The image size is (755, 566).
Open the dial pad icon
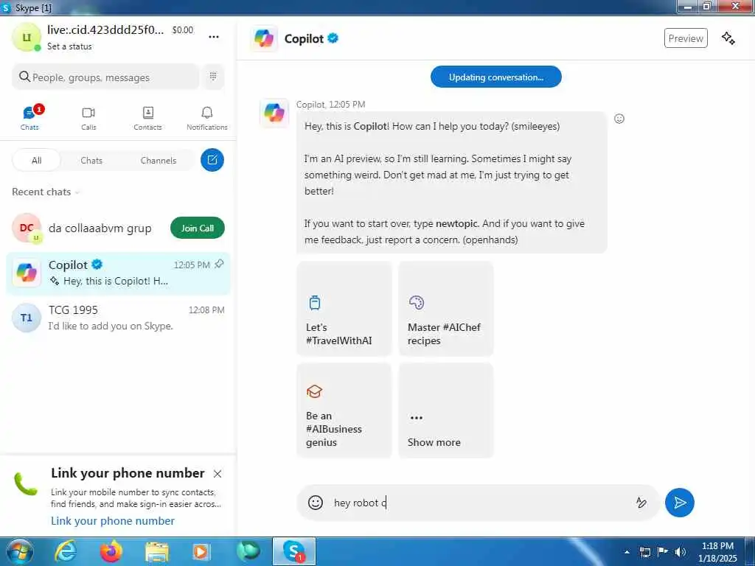coord(213,77)
